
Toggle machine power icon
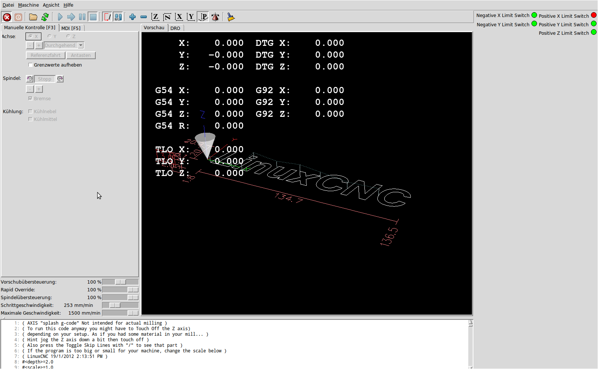click(18, 17)
